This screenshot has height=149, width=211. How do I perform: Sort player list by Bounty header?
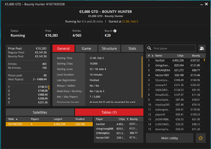point(196,56)
